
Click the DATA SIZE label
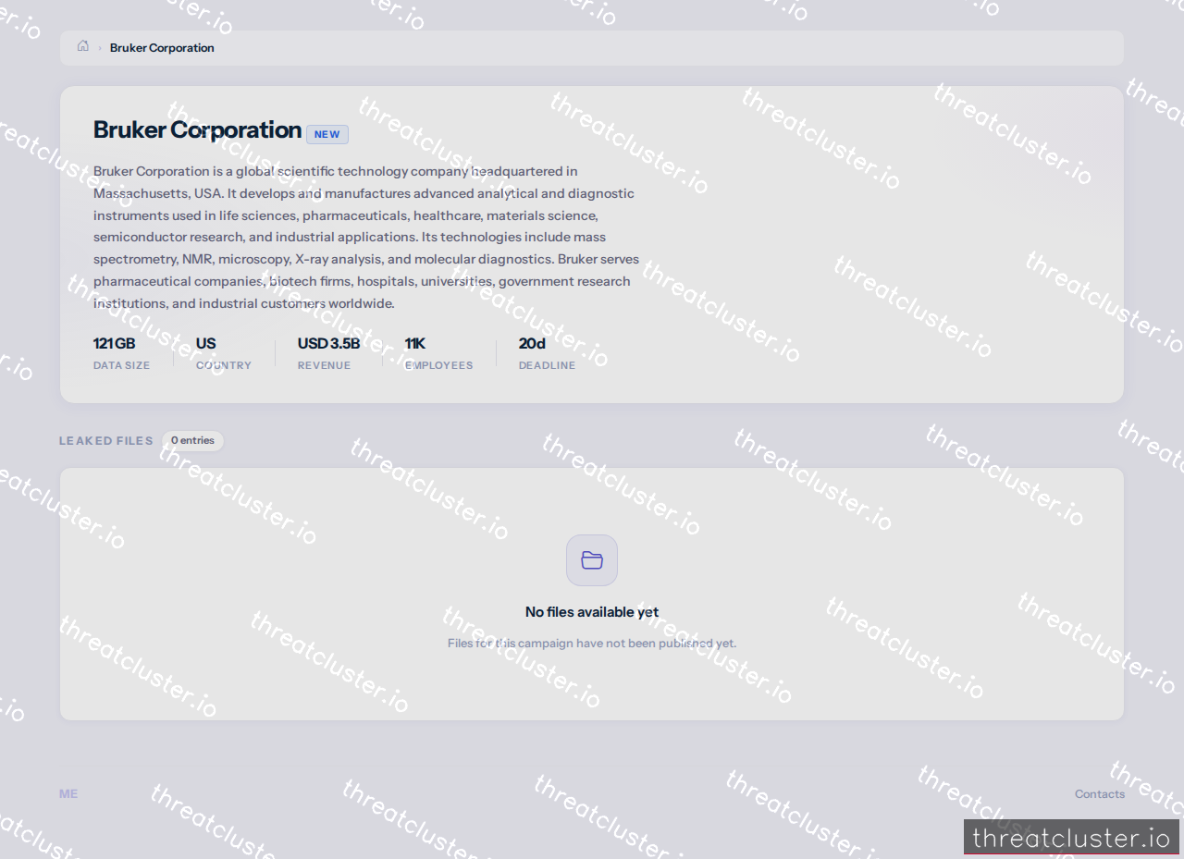coord(121,366)
